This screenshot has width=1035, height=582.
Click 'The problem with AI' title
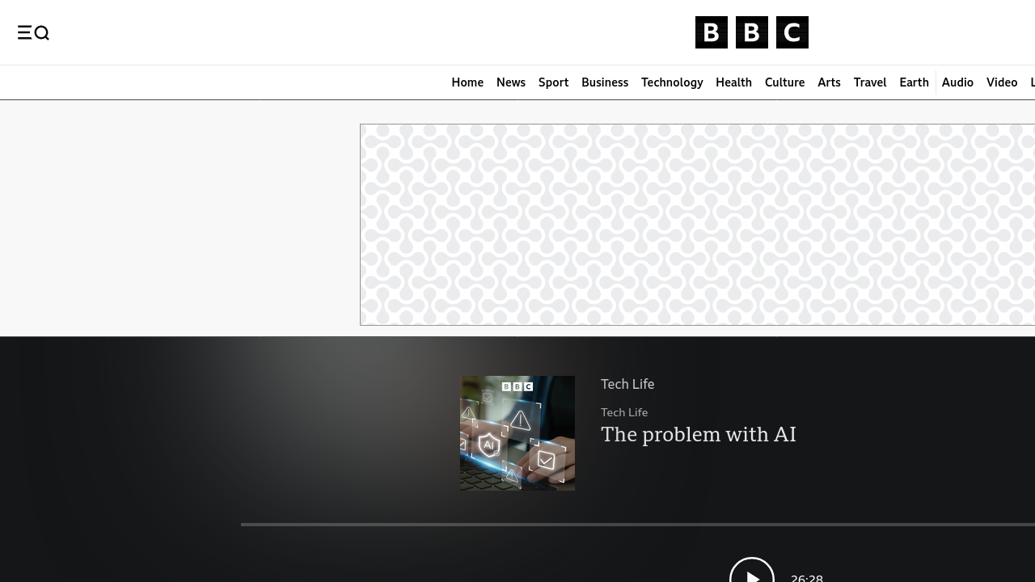click(698, 435)
